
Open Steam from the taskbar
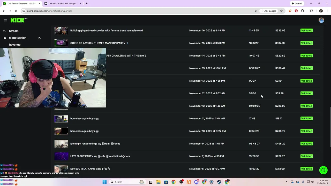pos(219,182)
